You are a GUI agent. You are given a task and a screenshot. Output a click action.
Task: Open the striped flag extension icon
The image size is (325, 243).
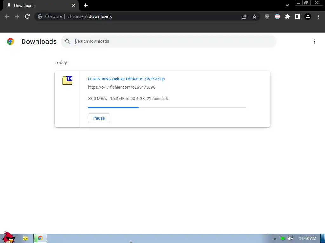[x=277, y=16]
